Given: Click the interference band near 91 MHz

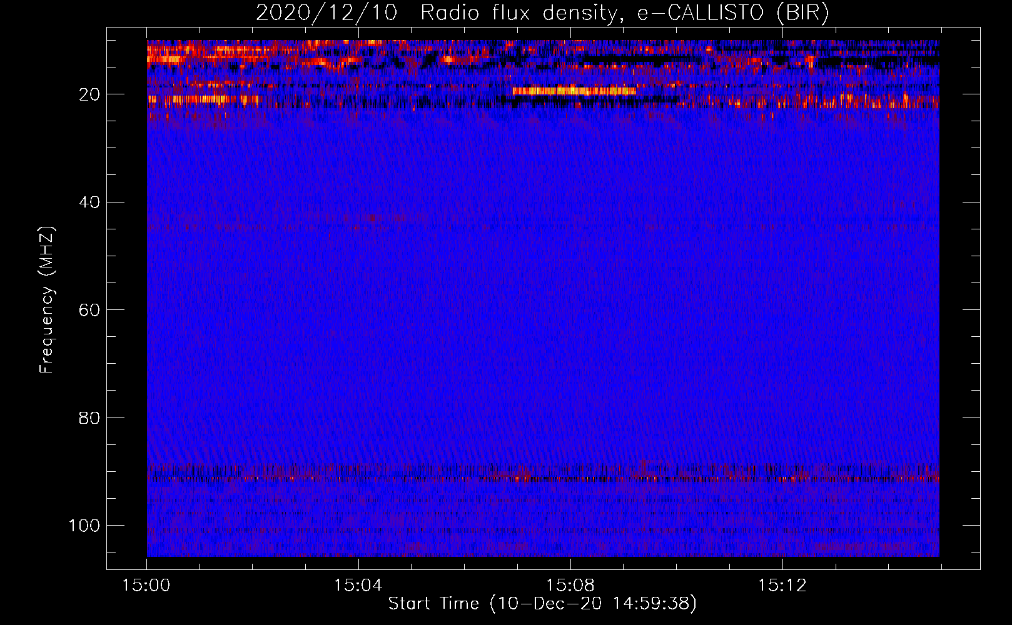Looking at the screenshot, I should click(x=543, y=479).
